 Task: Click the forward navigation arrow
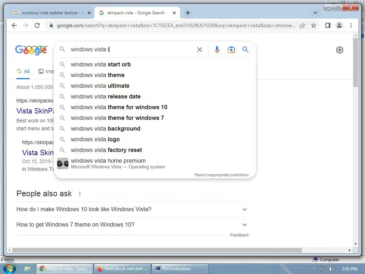[x=26, y=25]
